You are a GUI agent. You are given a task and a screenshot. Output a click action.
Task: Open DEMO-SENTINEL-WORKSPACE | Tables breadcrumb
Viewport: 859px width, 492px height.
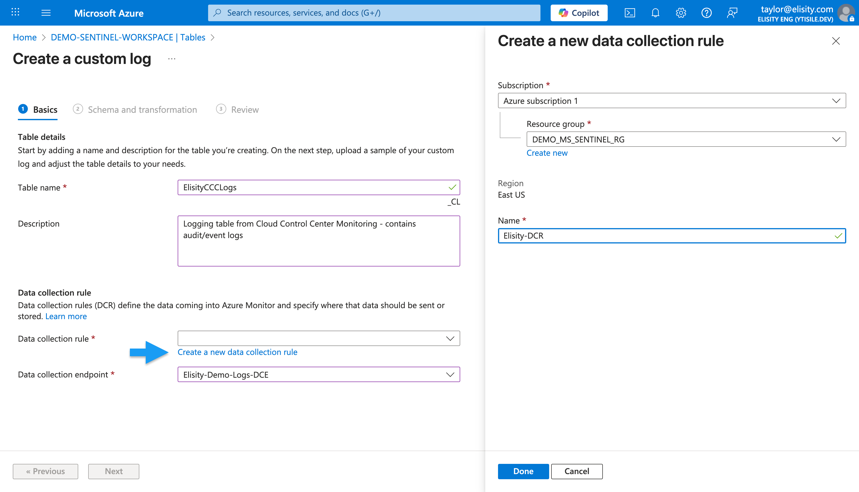[128, 37]
